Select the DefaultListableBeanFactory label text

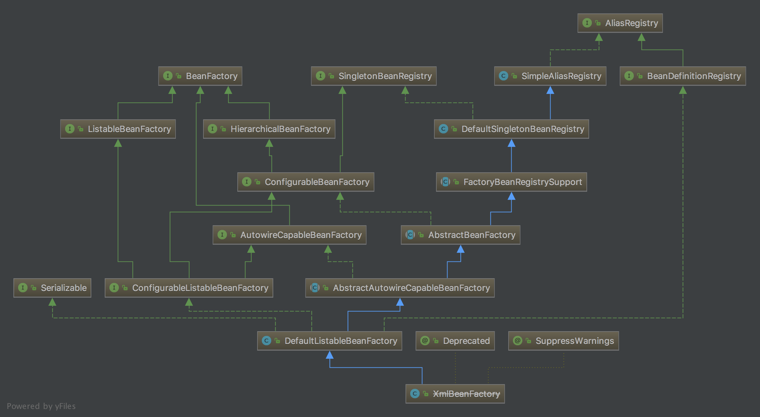[341, 341]
